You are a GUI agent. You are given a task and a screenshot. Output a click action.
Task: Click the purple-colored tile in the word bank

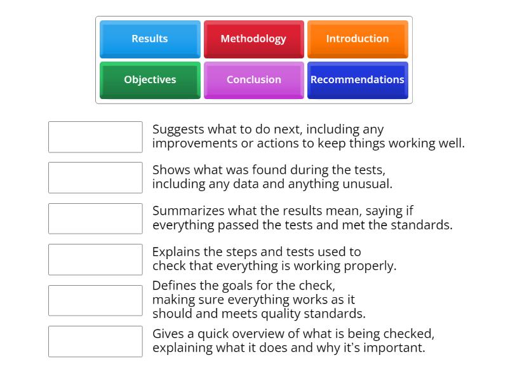click(253, 80)
